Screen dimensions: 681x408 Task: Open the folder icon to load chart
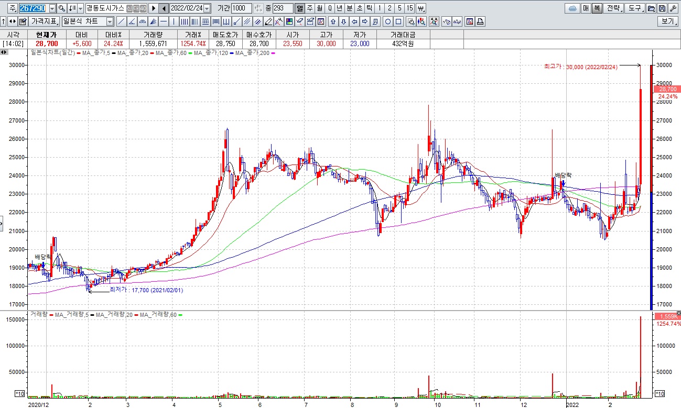click(x=651, y=8)
